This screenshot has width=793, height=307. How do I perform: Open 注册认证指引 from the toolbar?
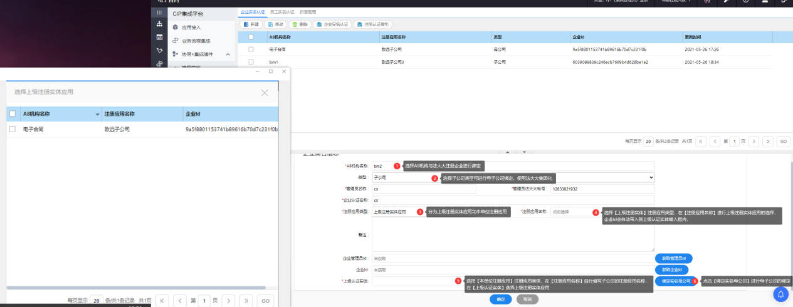point(373,24)
